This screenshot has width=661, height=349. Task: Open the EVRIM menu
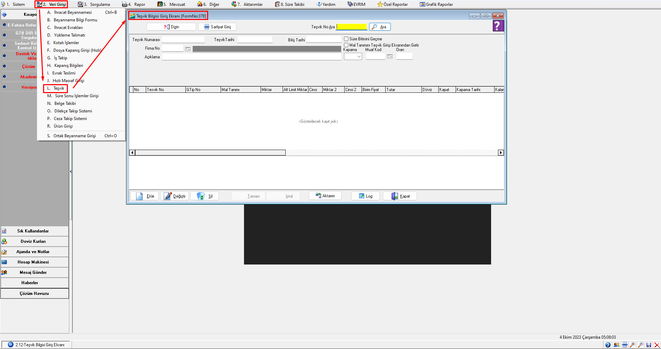[x=356, y=4]
